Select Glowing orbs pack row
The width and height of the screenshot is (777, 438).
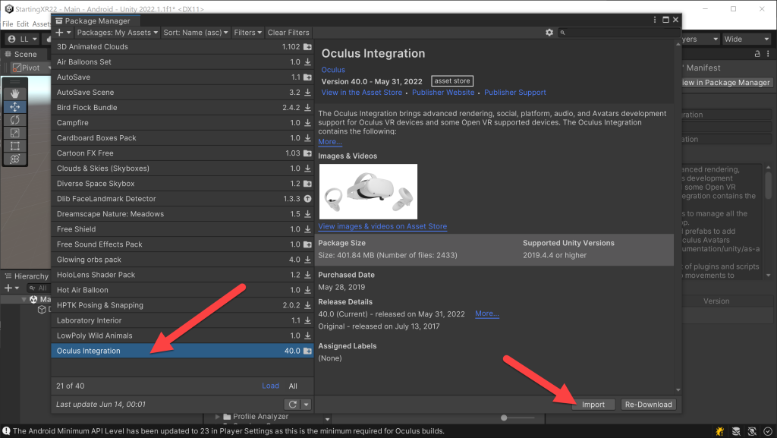click(x=182, y=260)
